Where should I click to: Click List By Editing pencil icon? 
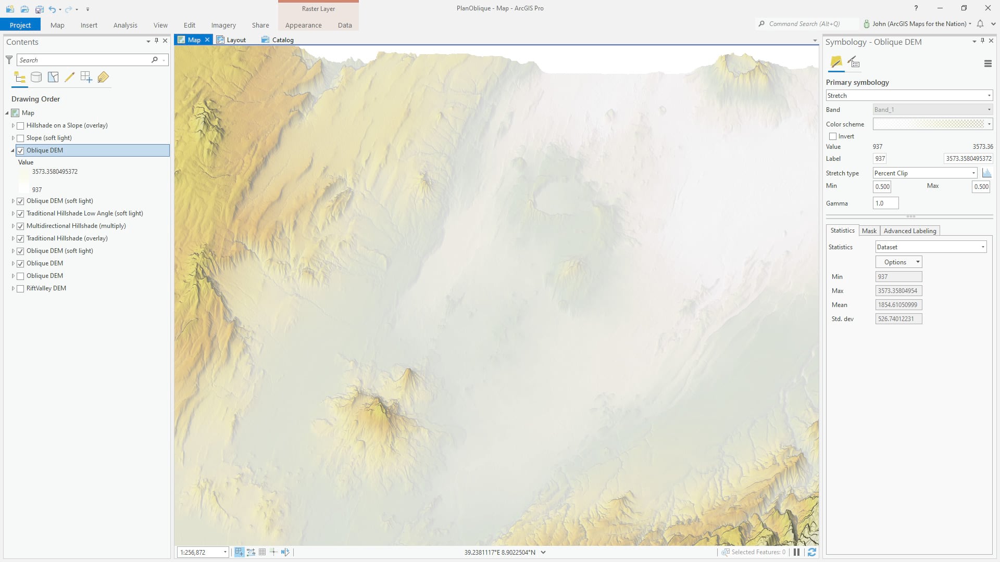69,78
